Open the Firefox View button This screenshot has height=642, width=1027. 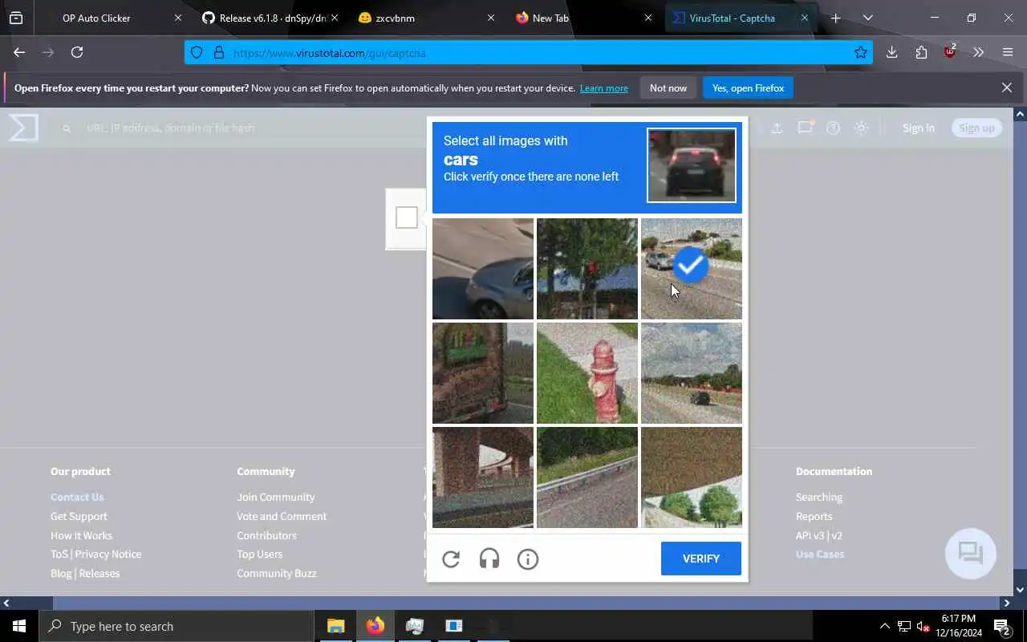pos(16,18)
